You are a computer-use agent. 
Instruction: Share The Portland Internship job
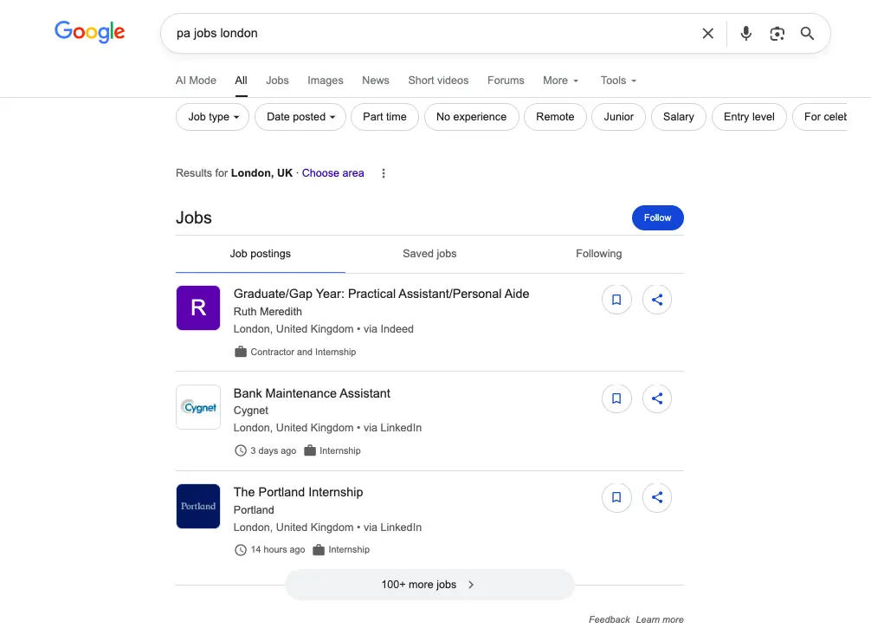pyautogui.click(x=657, y=497)
